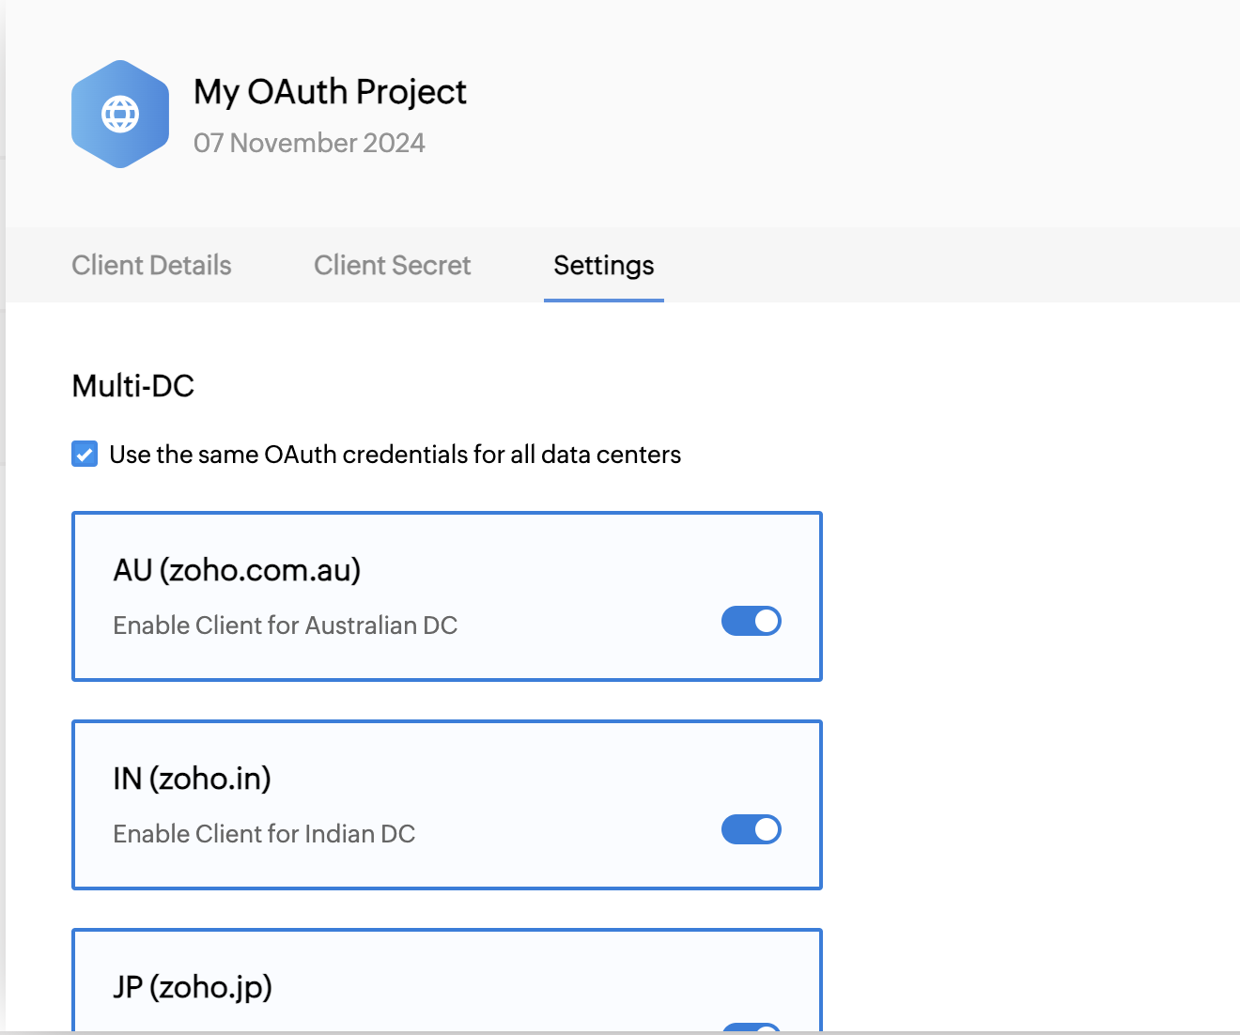
Task: Toggle the JP data center switch
Action: [751, 1027]
